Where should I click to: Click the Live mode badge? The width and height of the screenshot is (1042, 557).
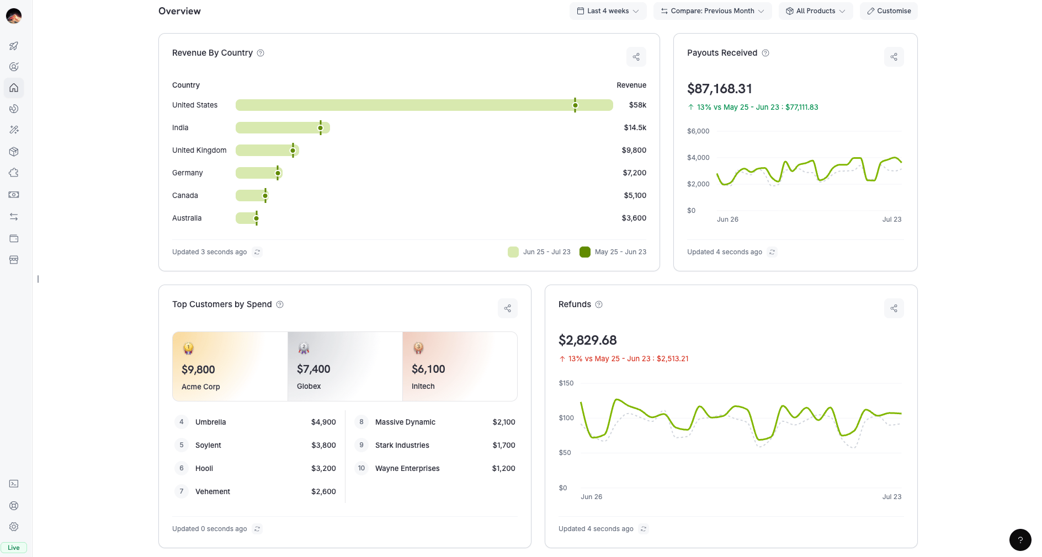click(x=14, y=548)
